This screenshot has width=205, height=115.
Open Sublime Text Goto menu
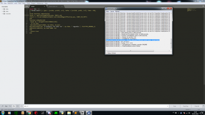24,3
